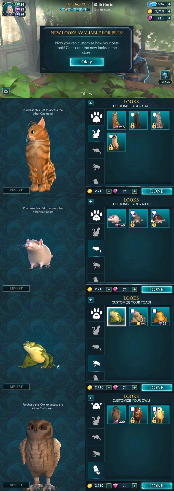Add energy with the plus beside 13/36
174x491 pixels.
[169, 4]
